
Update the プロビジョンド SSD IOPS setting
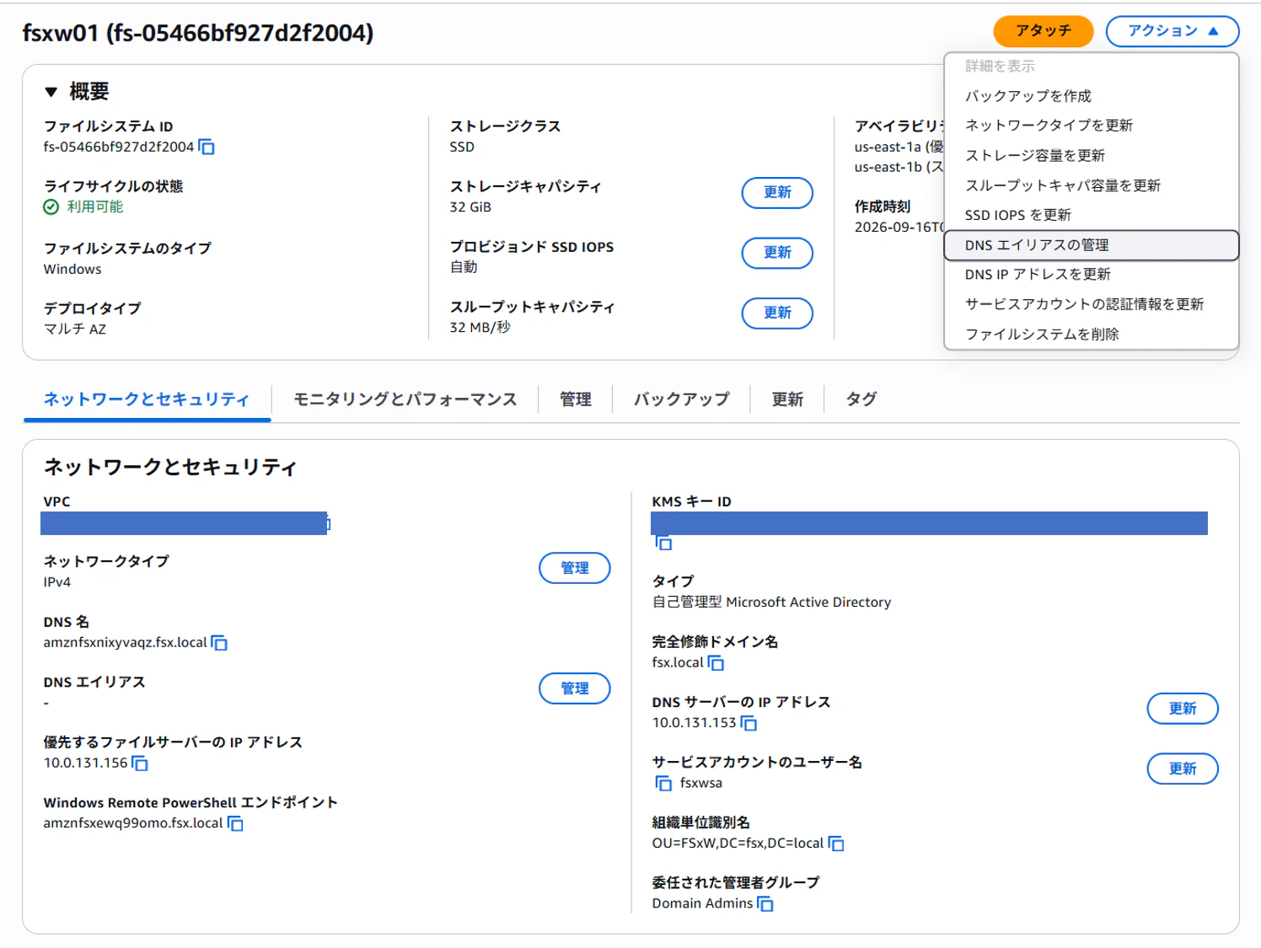[x=777, y=253]
